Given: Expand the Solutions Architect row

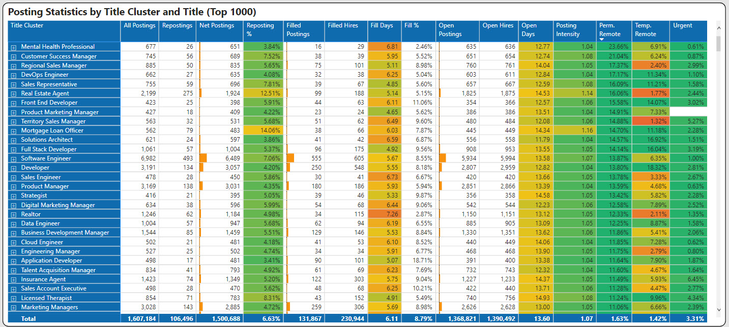Looking at the screenshot, I should [14, 140].
